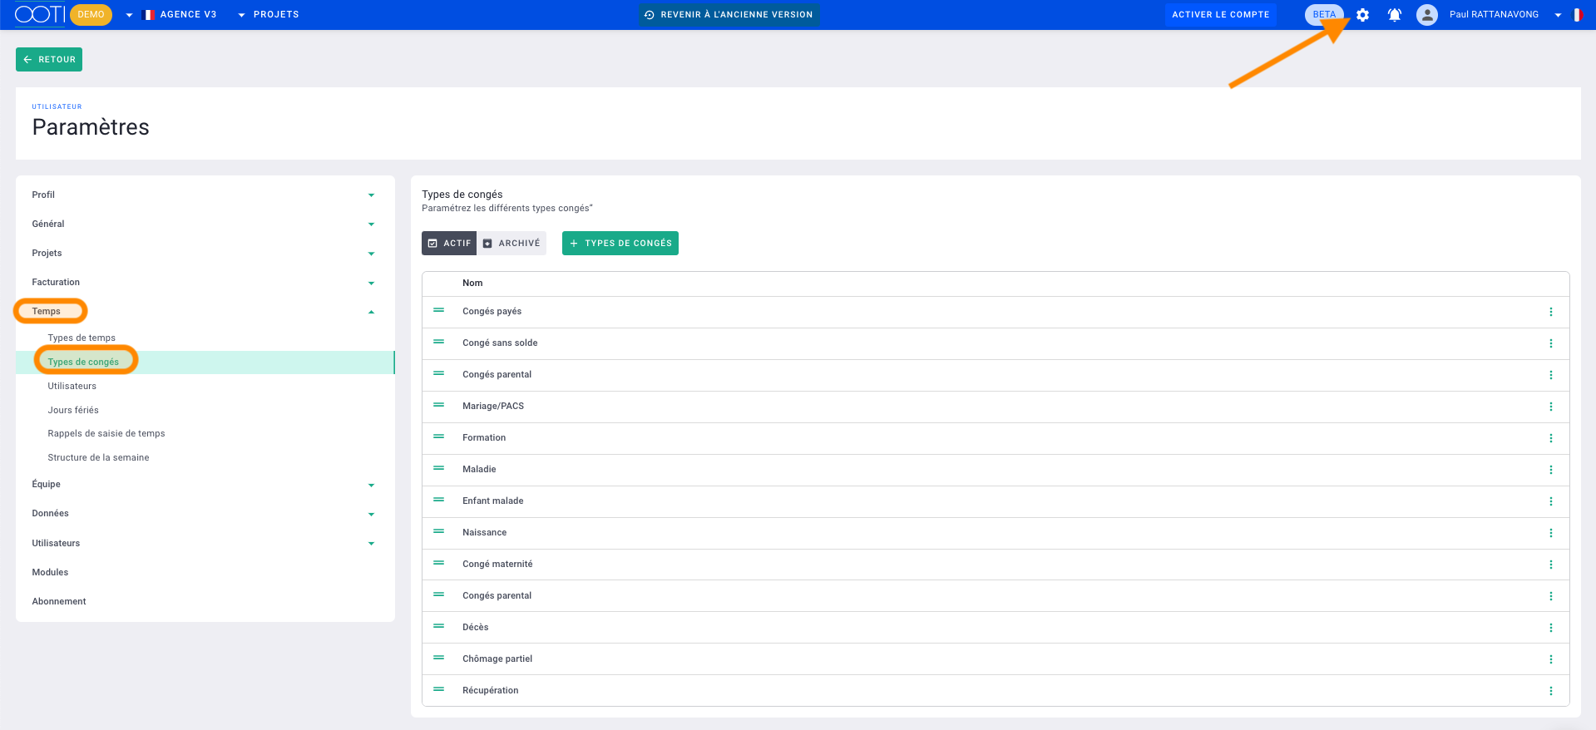Open the Modules settings page
Image resolution: width=1596 pixels, height=730 pixels.
pyautogui.click(x=50, y=572)
